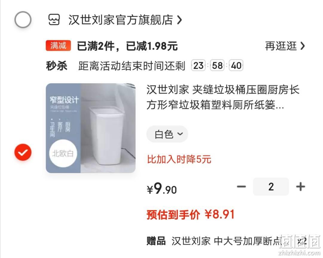This screenshot has height=258, width=323.
Task: Open 再逛逛 to browse more
Action: pyautogui.click(x=281, y=46)
